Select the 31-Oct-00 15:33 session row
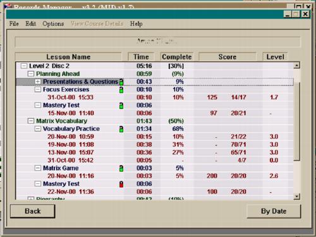The width and height of the screenshot is (316, 237). pos(154,97)
